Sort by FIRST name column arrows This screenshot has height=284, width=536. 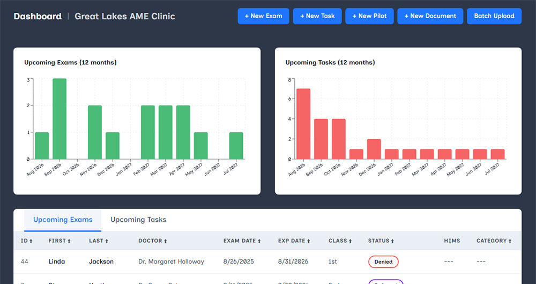pos(69,241)
